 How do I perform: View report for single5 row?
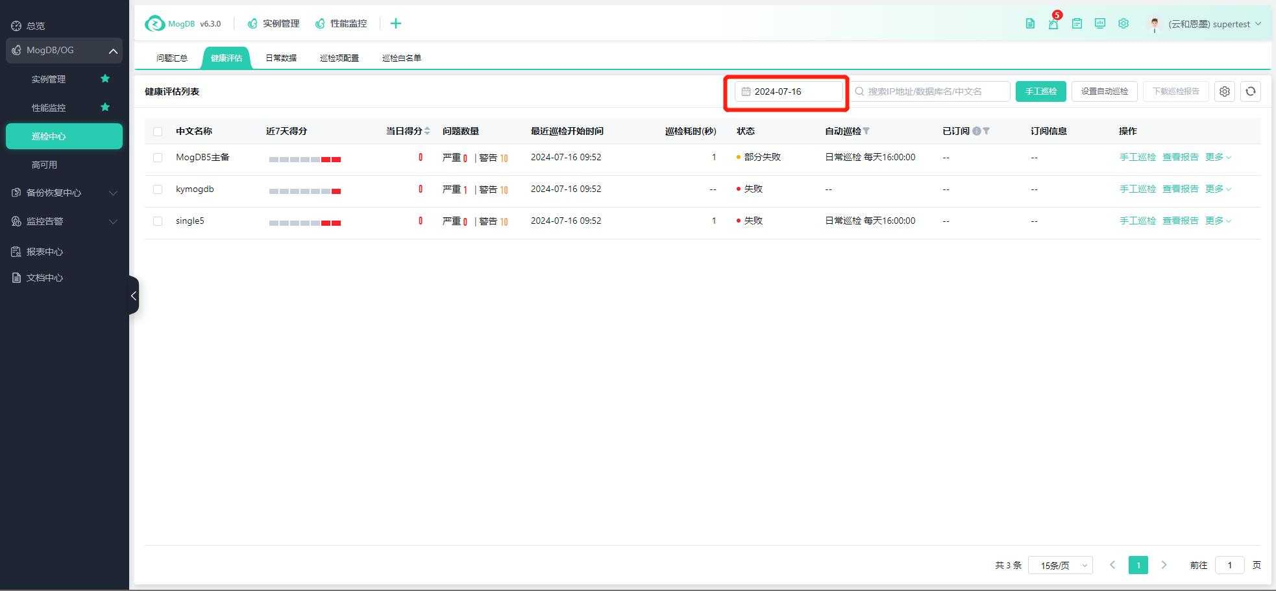point(1181,221)
